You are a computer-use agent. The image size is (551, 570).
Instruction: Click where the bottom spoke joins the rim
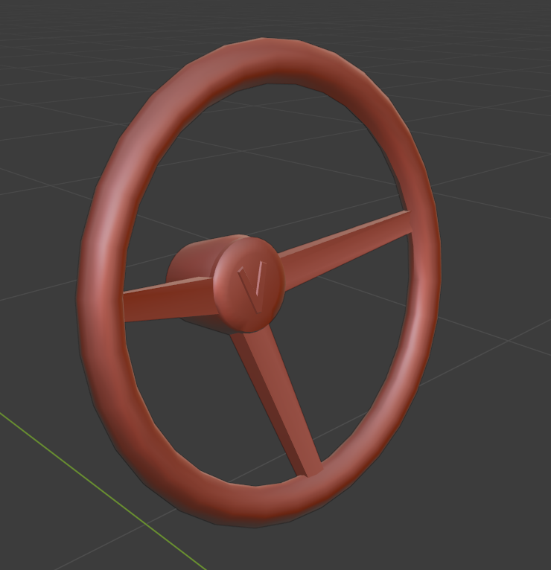click(311, 471)
